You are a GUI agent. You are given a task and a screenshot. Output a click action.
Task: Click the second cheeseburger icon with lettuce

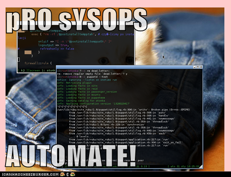(x=73, y=174)
